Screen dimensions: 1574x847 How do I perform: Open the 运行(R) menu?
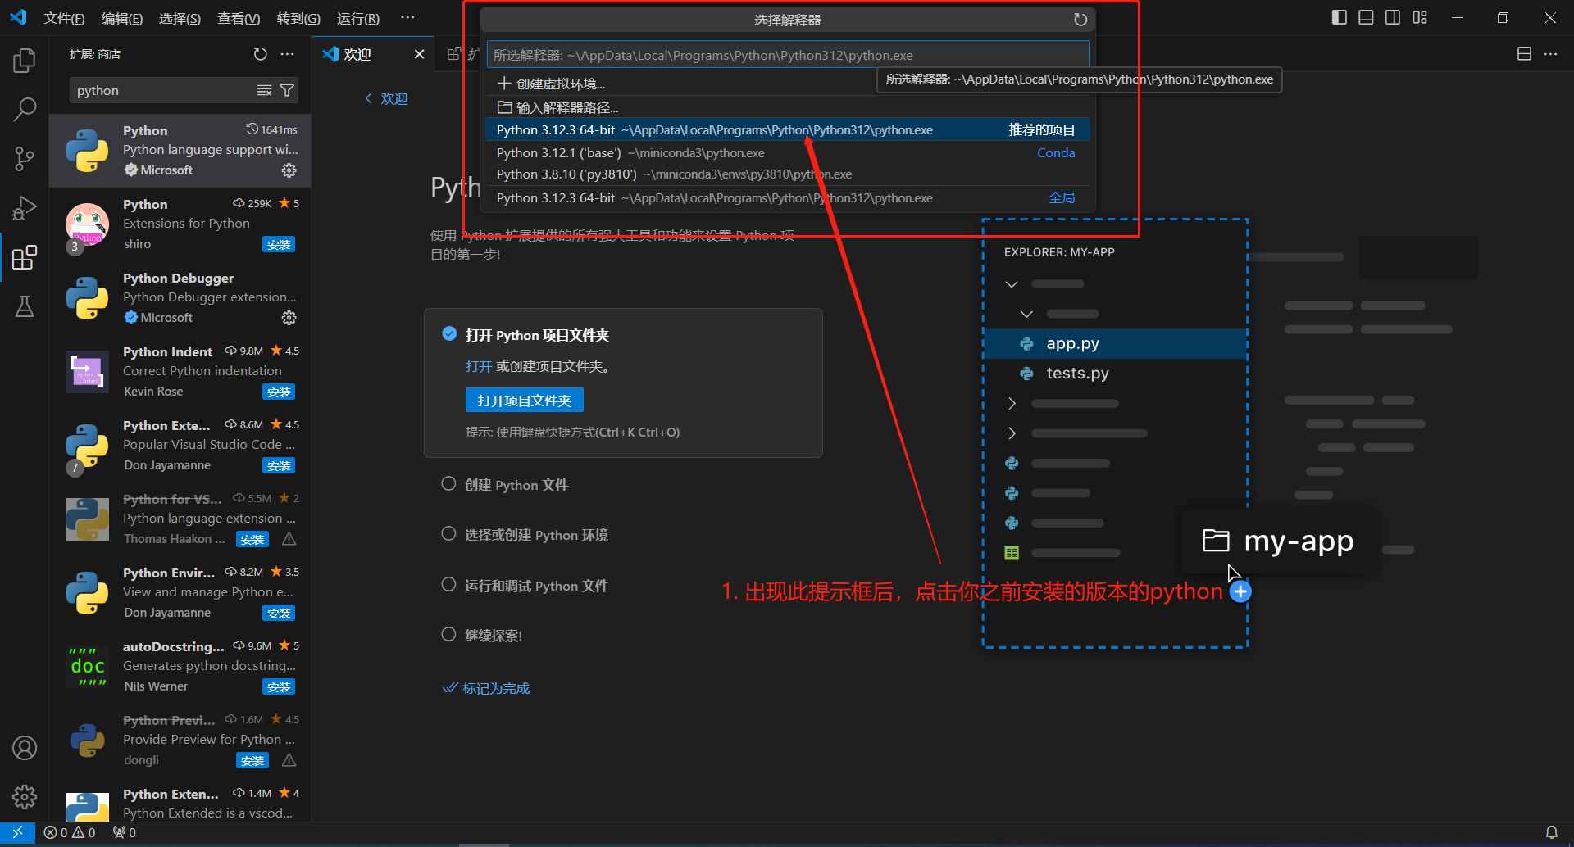coord(358,18)
